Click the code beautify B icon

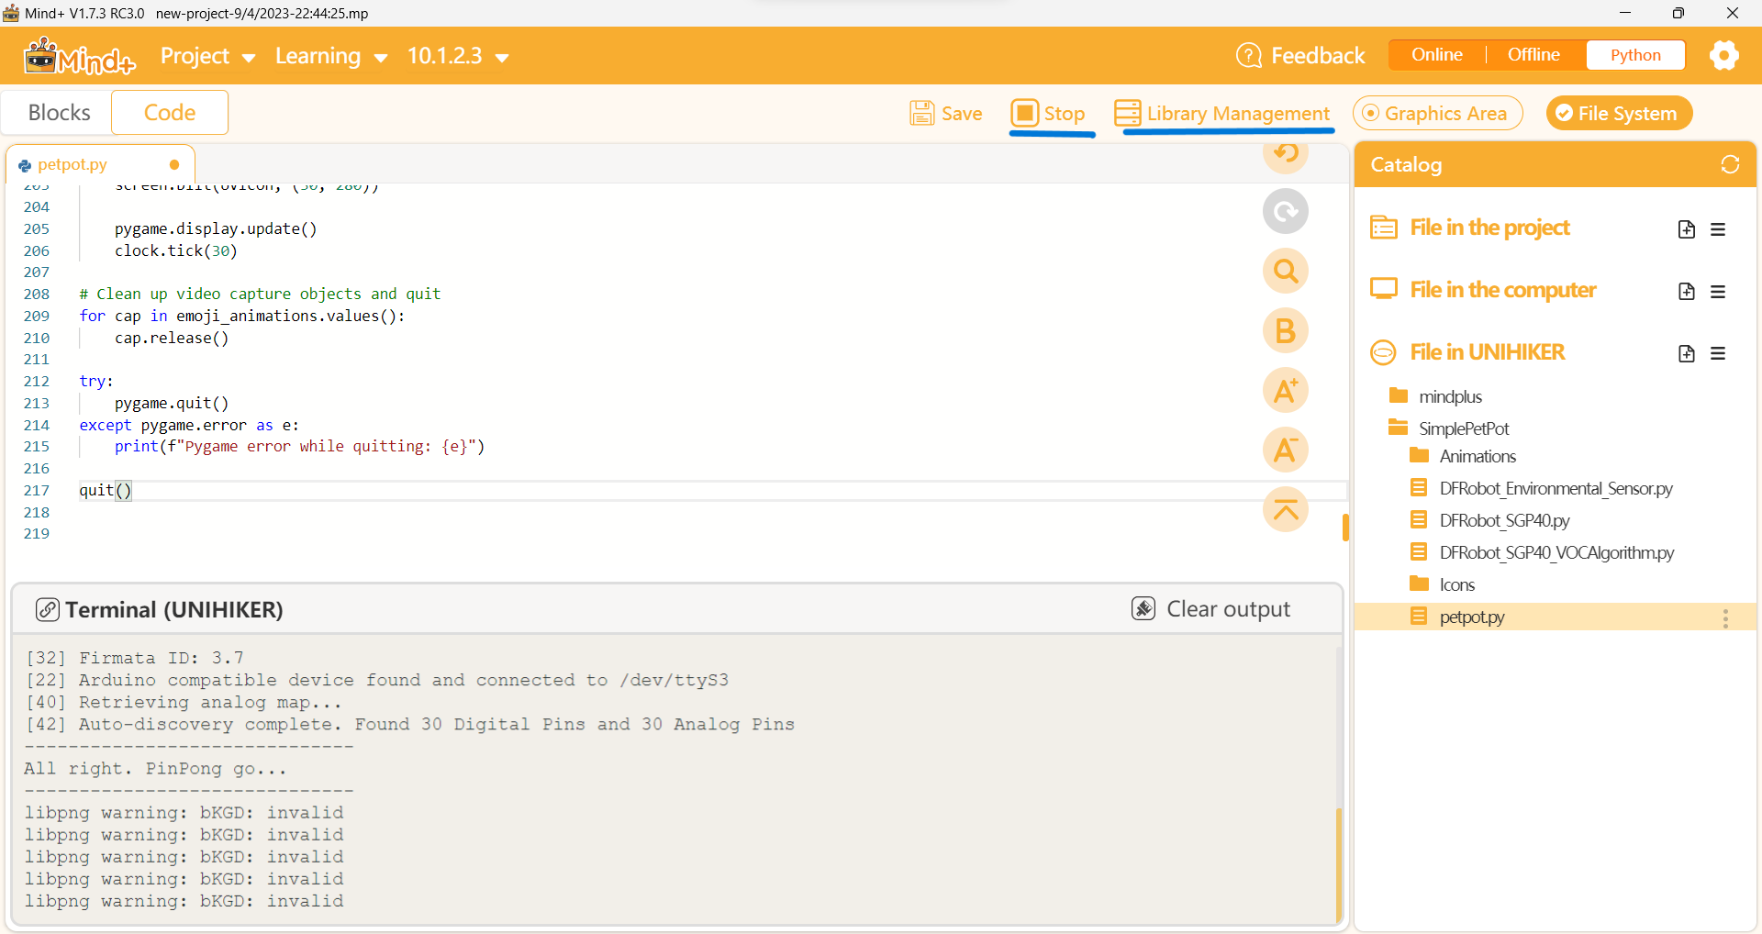click(1285, 330)
